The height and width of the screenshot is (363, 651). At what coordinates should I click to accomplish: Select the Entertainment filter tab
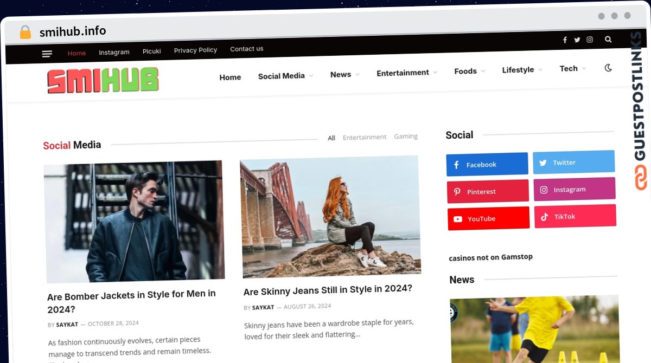(365, 138)
